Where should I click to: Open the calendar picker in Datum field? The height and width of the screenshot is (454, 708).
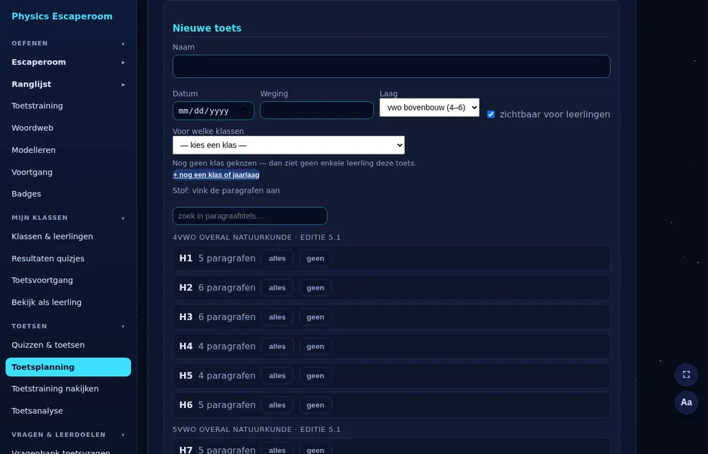[244, 110]
